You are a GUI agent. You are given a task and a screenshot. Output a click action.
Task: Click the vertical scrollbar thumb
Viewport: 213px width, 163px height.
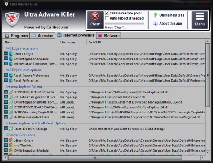[x=207, y=75]
